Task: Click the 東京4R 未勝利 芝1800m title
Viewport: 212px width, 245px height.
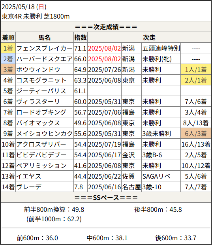Action: 36,16
